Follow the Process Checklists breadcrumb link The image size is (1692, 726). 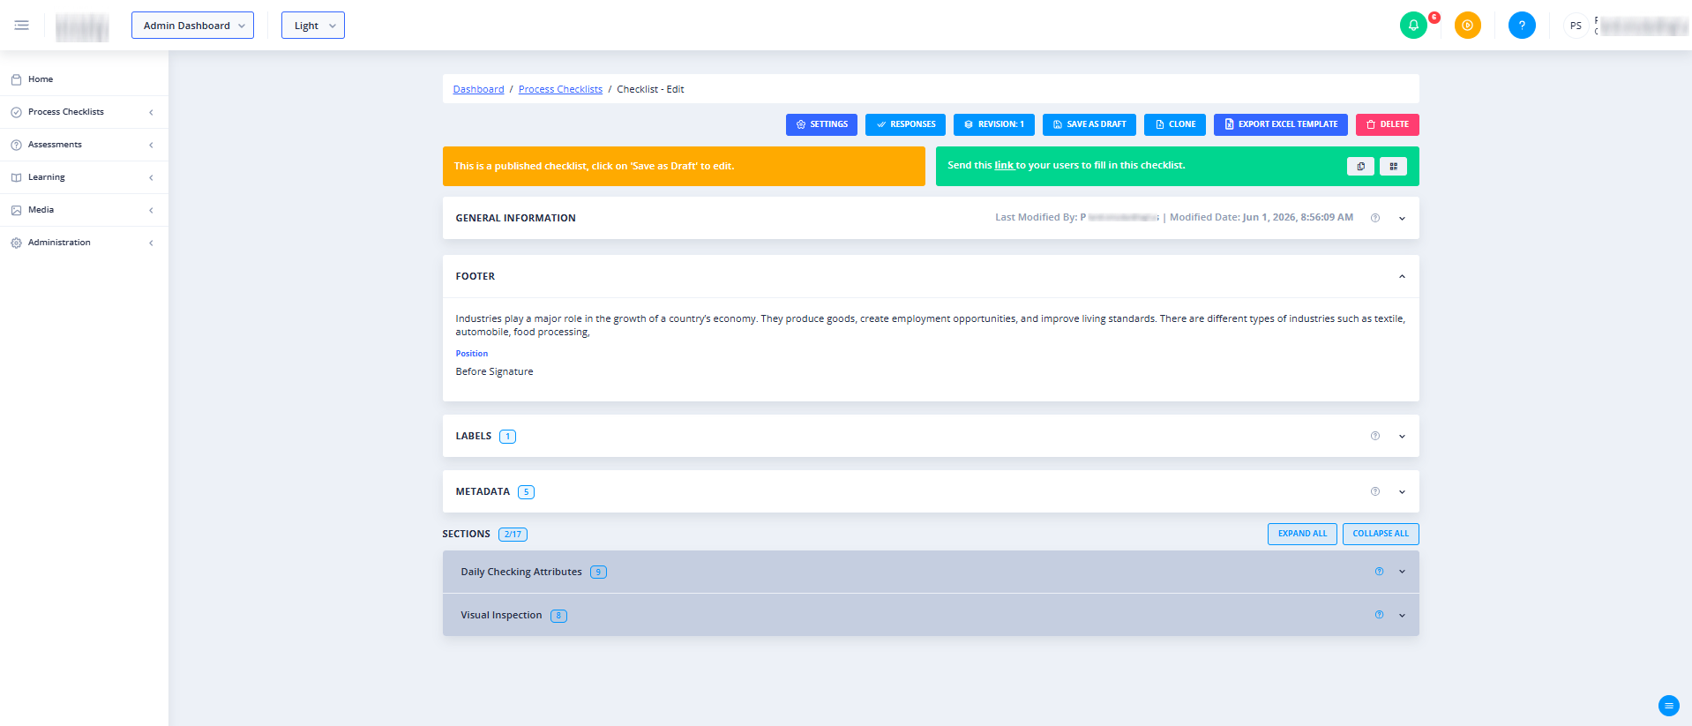pyautogui.click(x=560, y=89)
